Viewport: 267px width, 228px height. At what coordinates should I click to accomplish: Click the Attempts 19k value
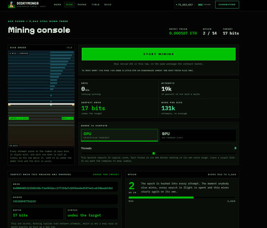166,89
